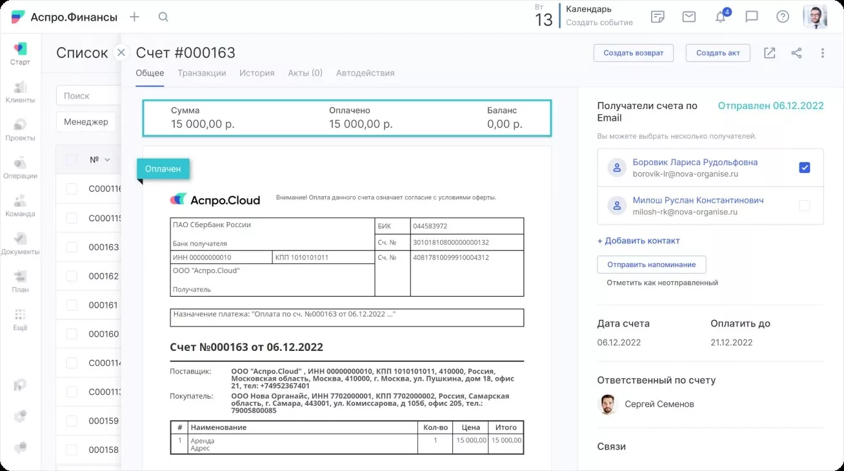Click the Создать возврат button
This screenshot has width=844, height=471.
[x=633, y=53]
